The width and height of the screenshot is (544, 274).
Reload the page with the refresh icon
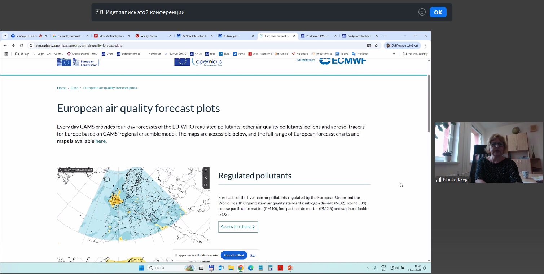21,45
